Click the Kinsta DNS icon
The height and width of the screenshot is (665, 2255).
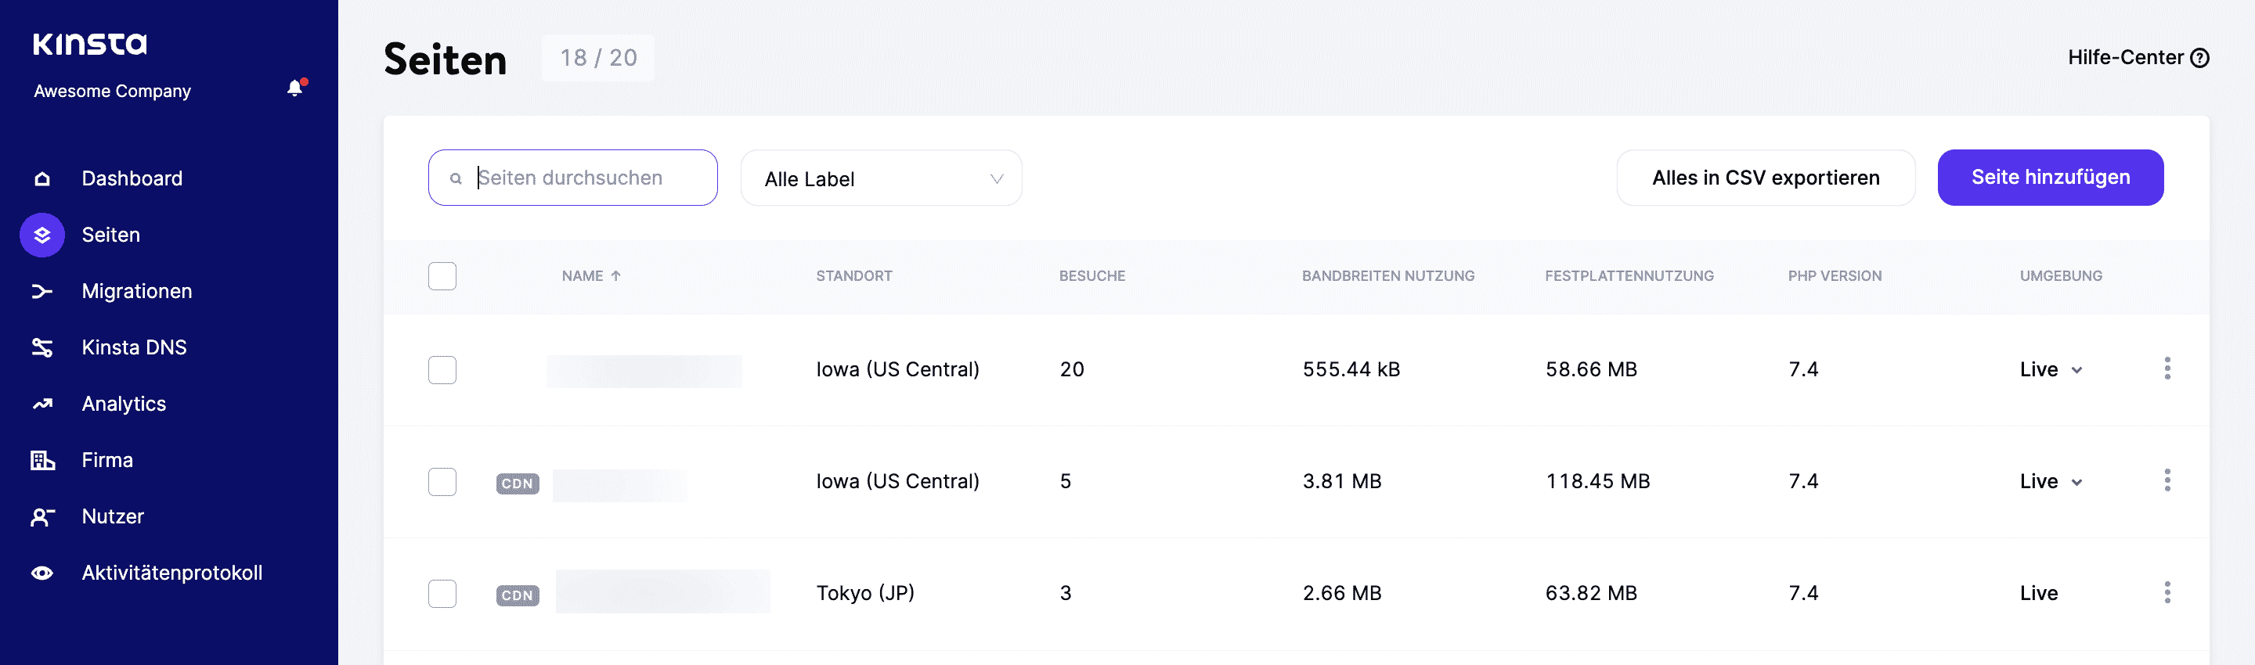(42, 347)
